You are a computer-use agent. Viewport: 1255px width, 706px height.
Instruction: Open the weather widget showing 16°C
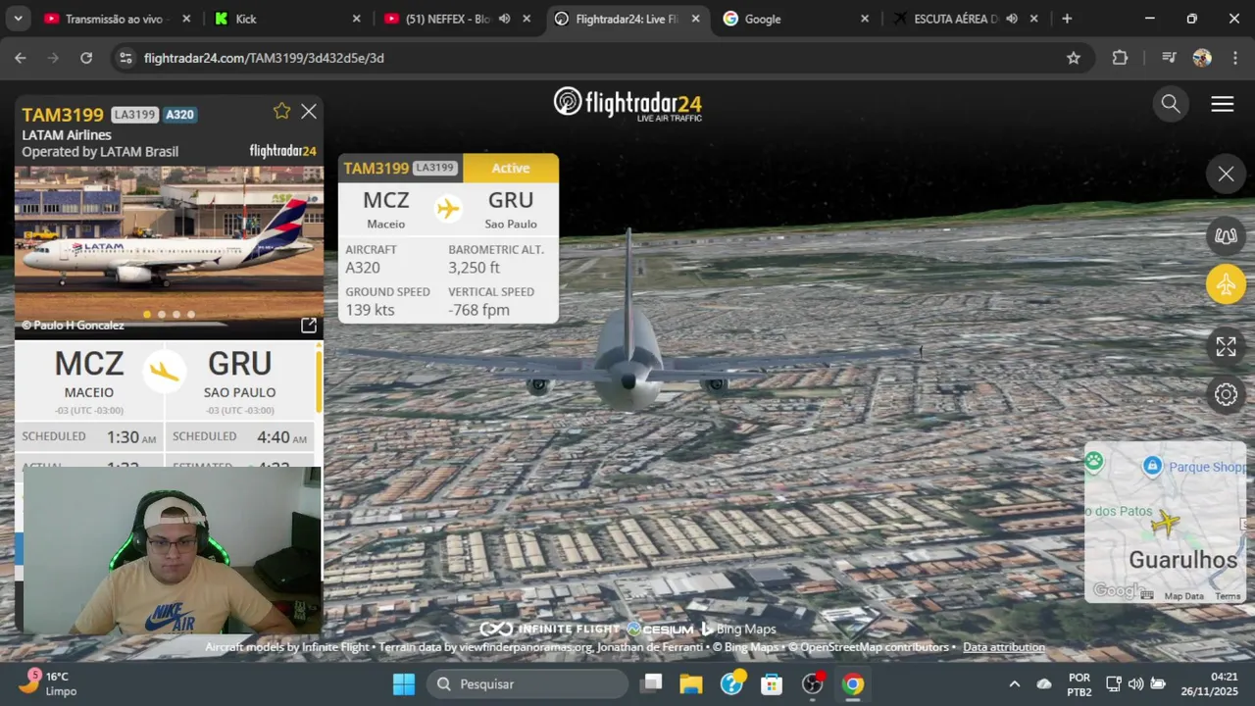coord(49,683)
